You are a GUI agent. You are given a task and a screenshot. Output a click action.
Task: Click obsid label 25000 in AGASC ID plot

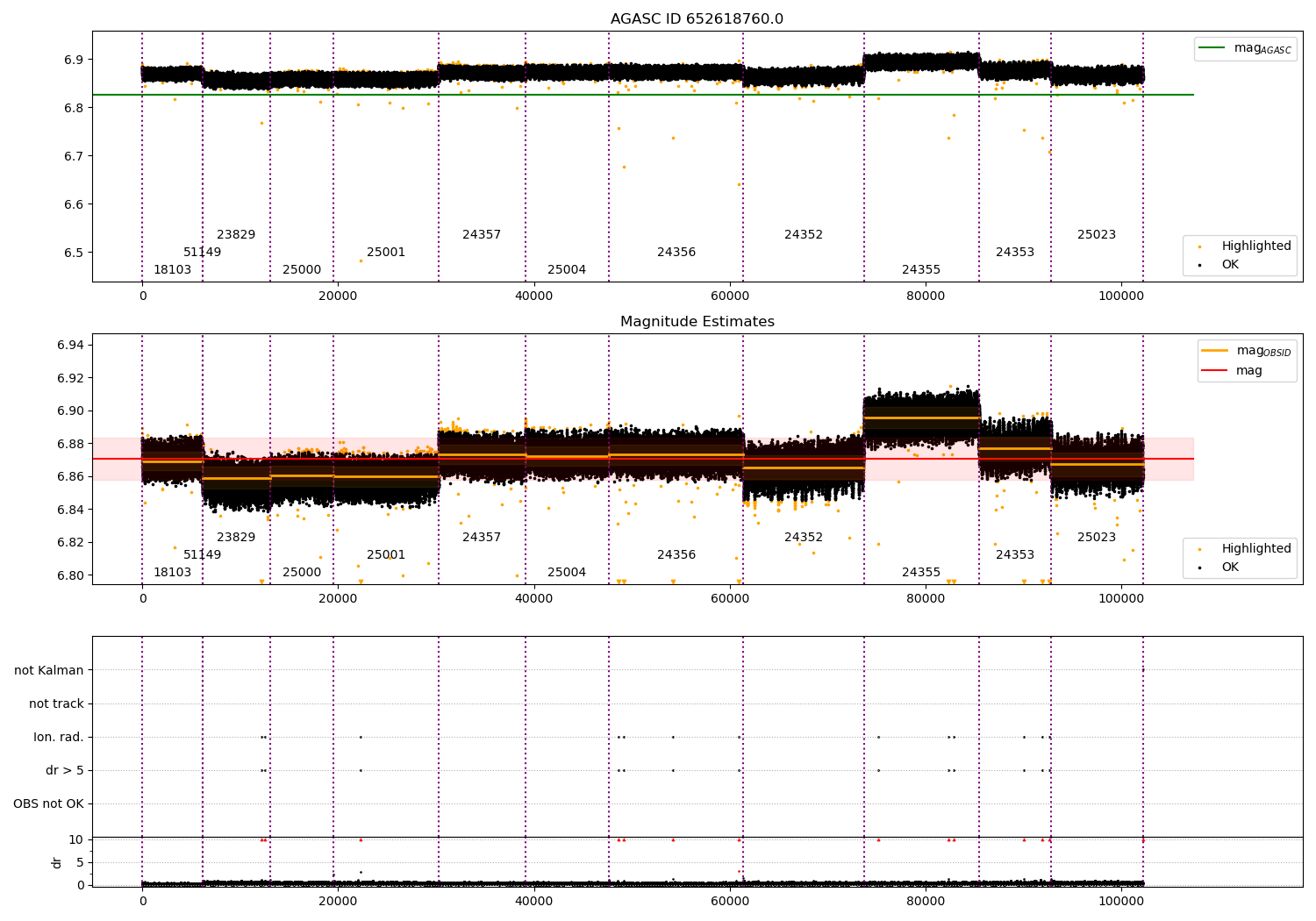[302, 270]
